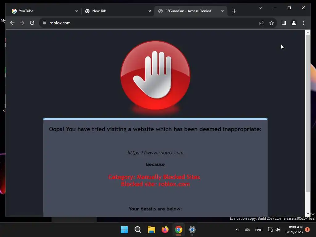The image size is (316, 237).
Task: Click the 'Category: Manually Blocked Sites' text
Action: click(154, 177)
